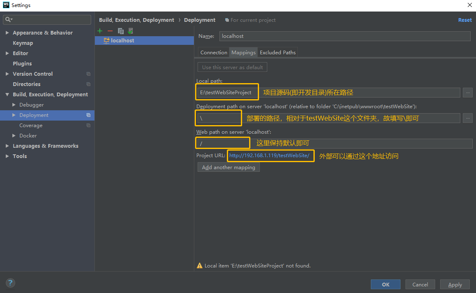
Task: Click the For current project icon
Action: [227, 20]
